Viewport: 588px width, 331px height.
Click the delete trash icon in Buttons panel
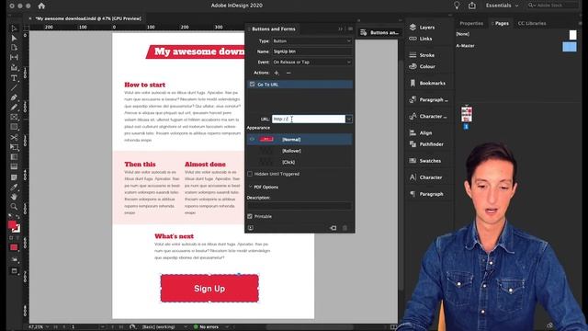point(345,228)
